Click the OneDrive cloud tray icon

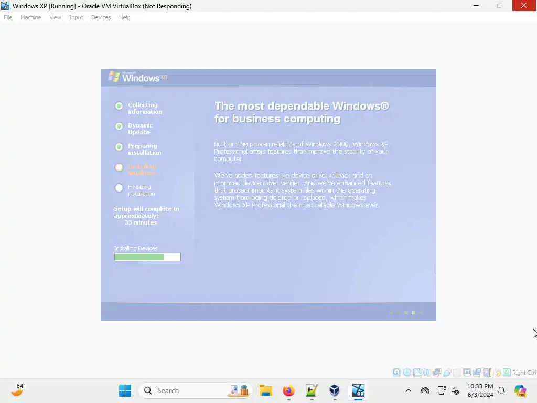click(425, 390)
